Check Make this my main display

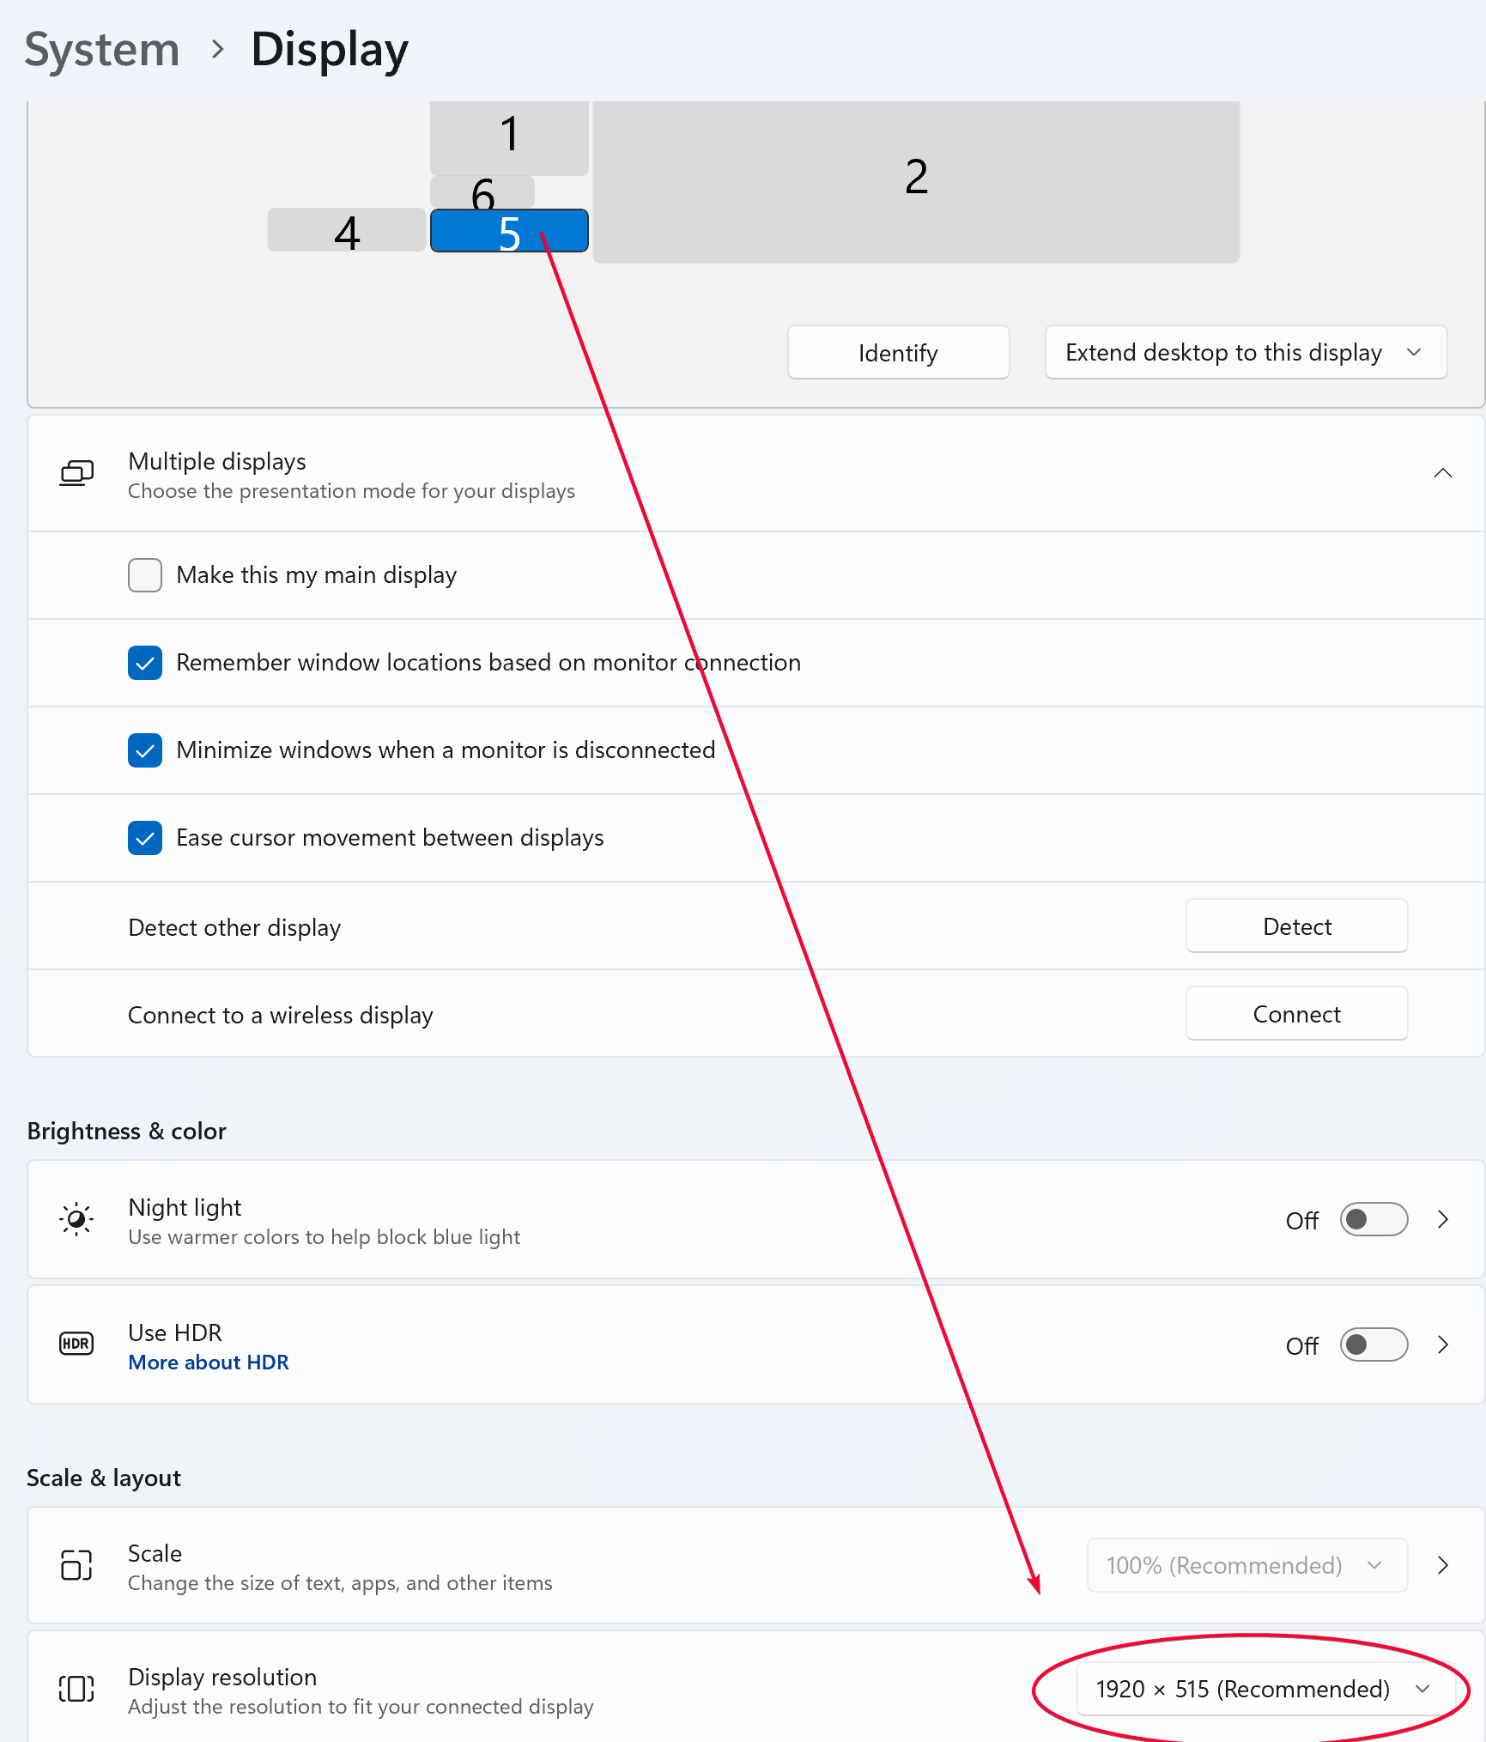pos(145,575)
